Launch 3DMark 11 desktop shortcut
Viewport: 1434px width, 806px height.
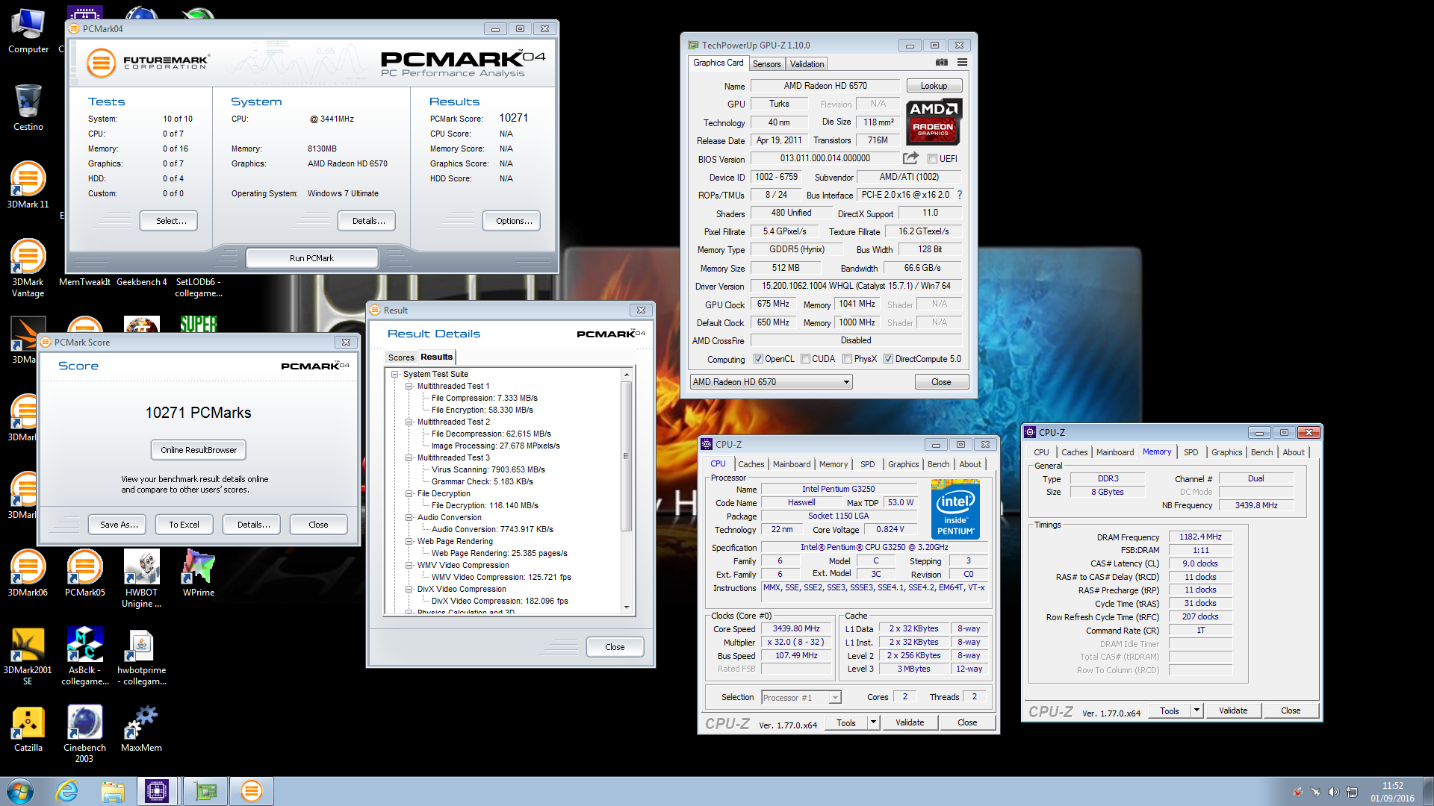tap(28, 184)
